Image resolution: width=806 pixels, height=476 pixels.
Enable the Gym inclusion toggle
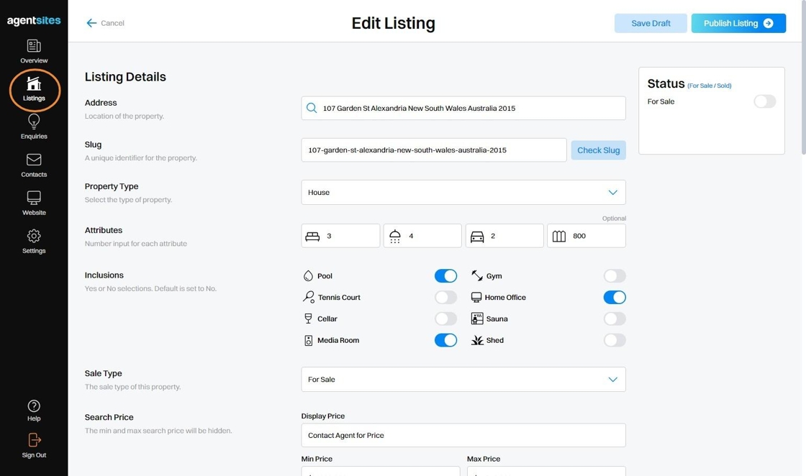tap(615, 276)
